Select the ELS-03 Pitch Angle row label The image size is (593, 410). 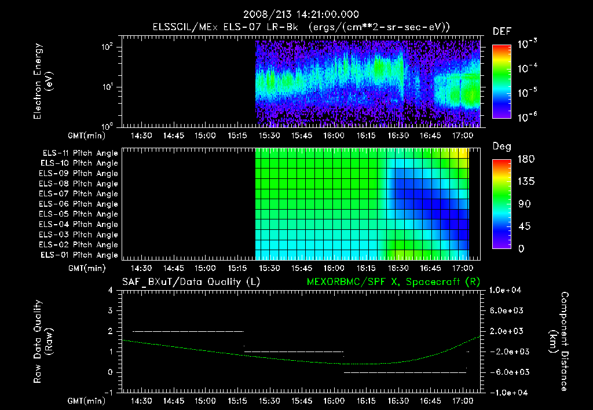[x=79, y=235]
